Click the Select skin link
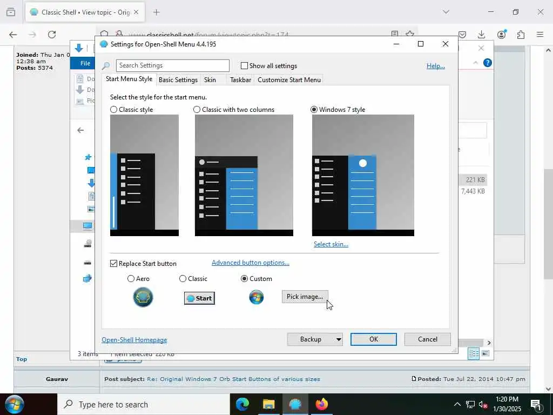 pyautogui.click(x=331, y=244)
